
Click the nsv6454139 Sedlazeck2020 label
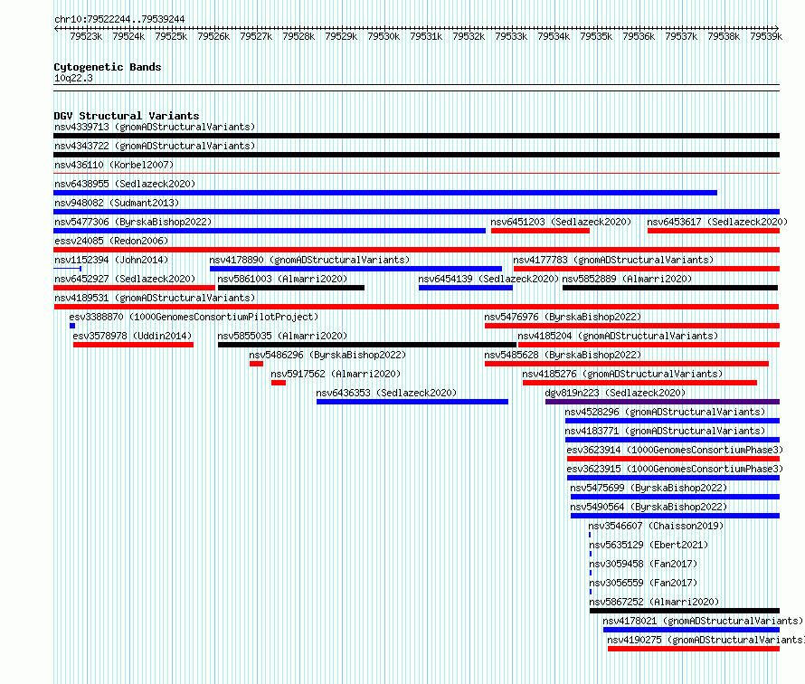(x=488, y=279)
